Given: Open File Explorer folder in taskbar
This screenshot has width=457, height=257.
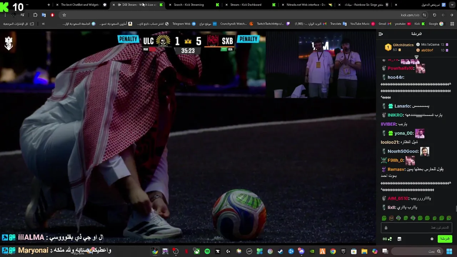Looking at the screenshot, I should 364,251.
